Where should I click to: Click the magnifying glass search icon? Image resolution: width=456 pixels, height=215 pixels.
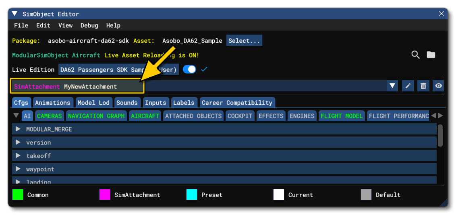click(415, 55)
